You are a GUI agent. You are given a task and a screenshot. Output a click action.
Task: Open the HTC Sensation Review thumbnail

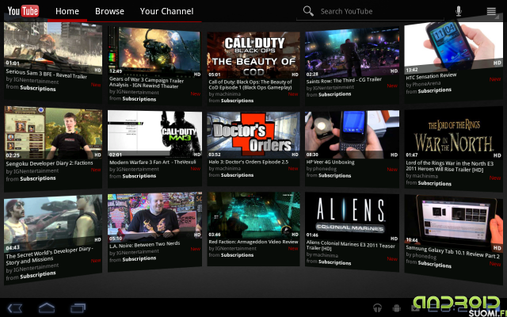pos(453,48)
